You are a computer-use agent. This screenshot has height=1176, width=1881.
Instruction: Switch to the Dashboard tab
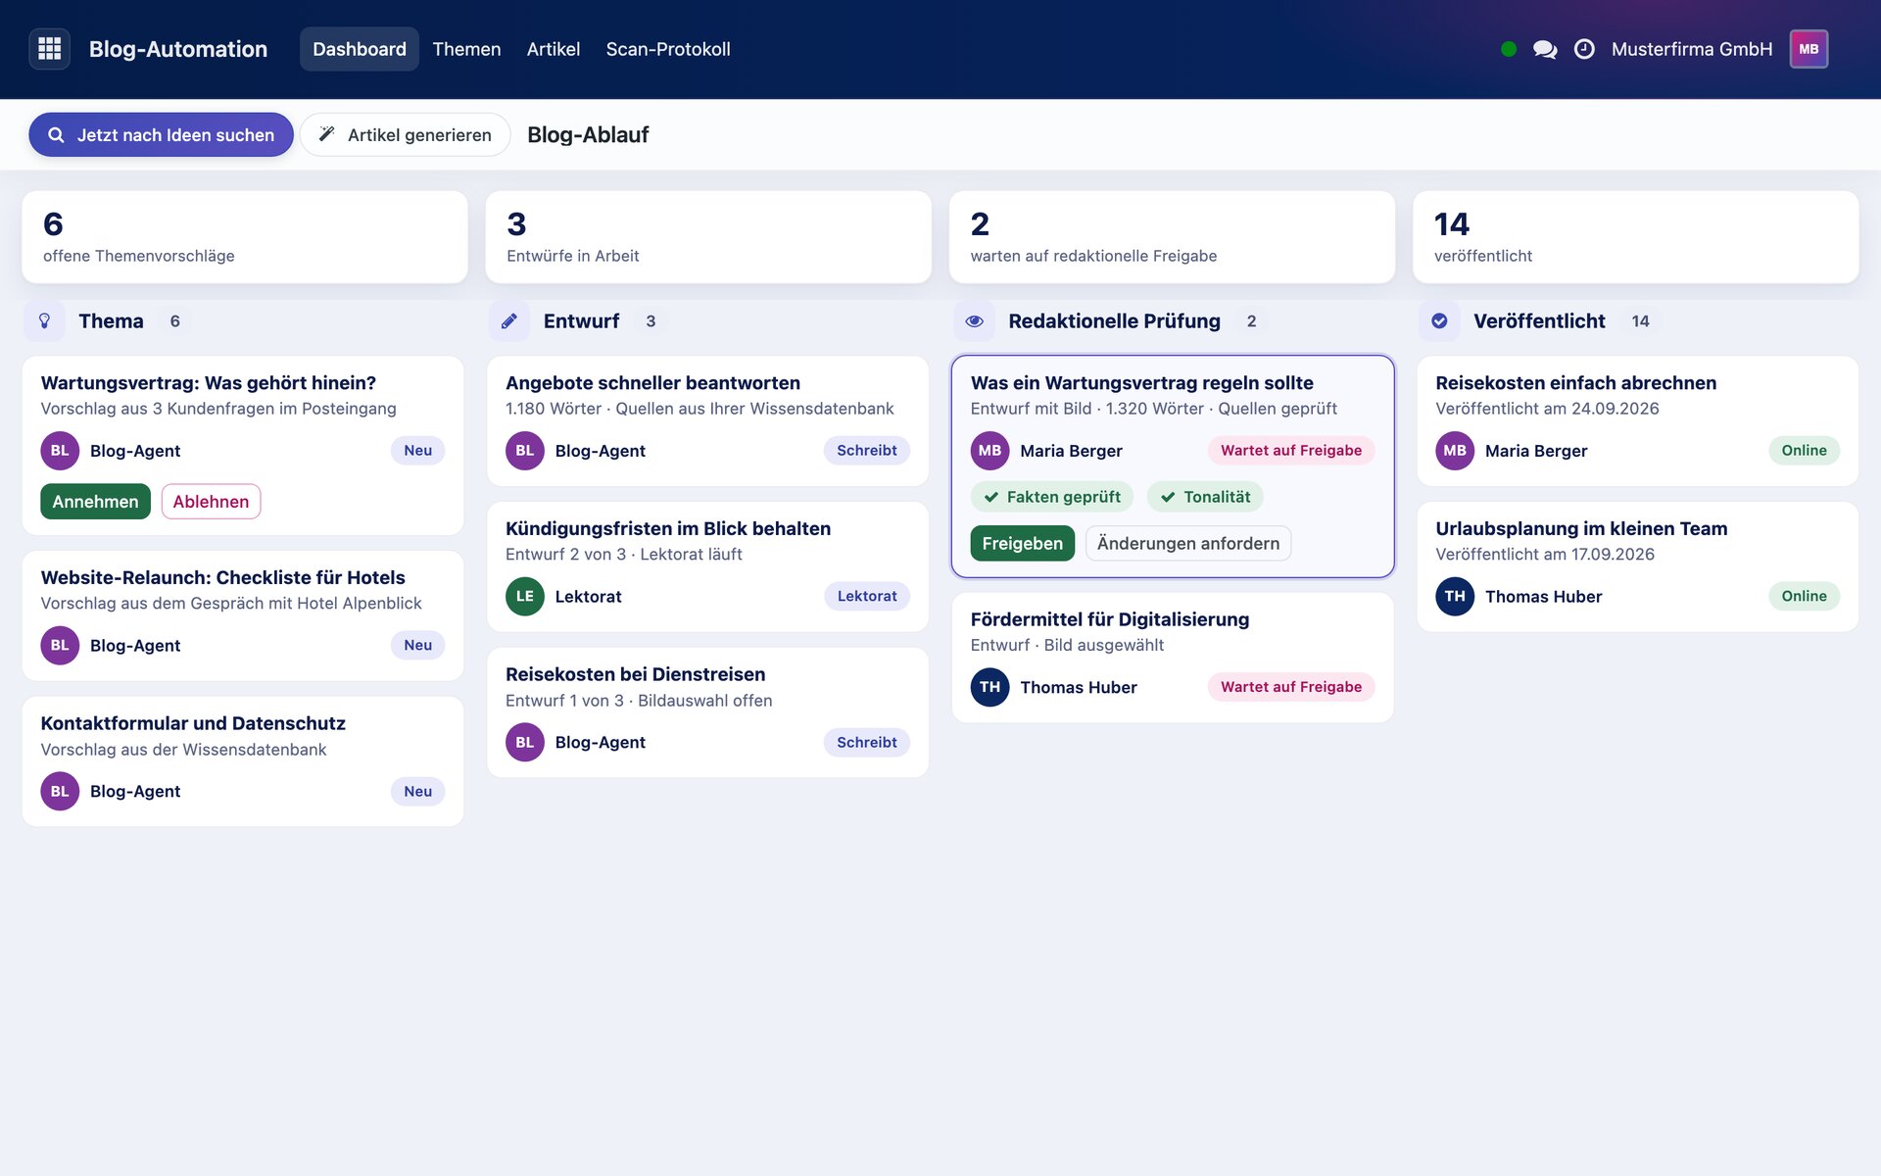click(360, 49)
